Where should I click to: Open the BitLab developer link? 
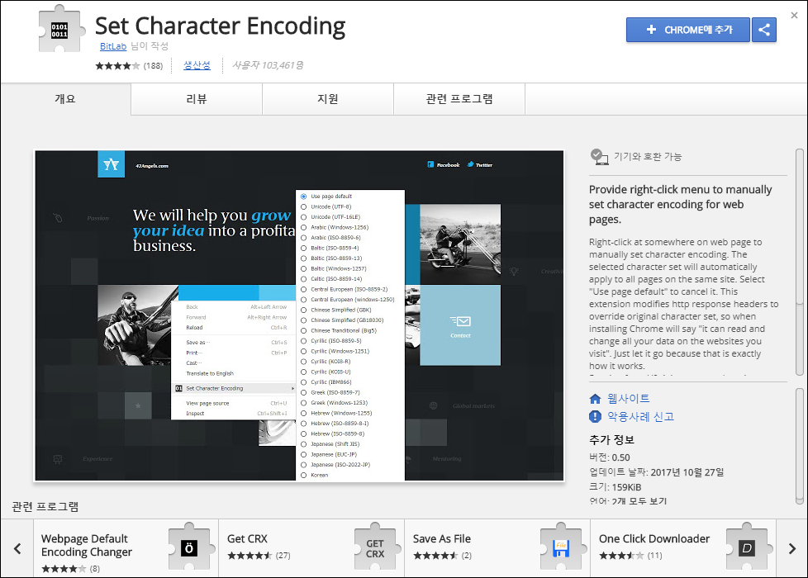[113, 46]
